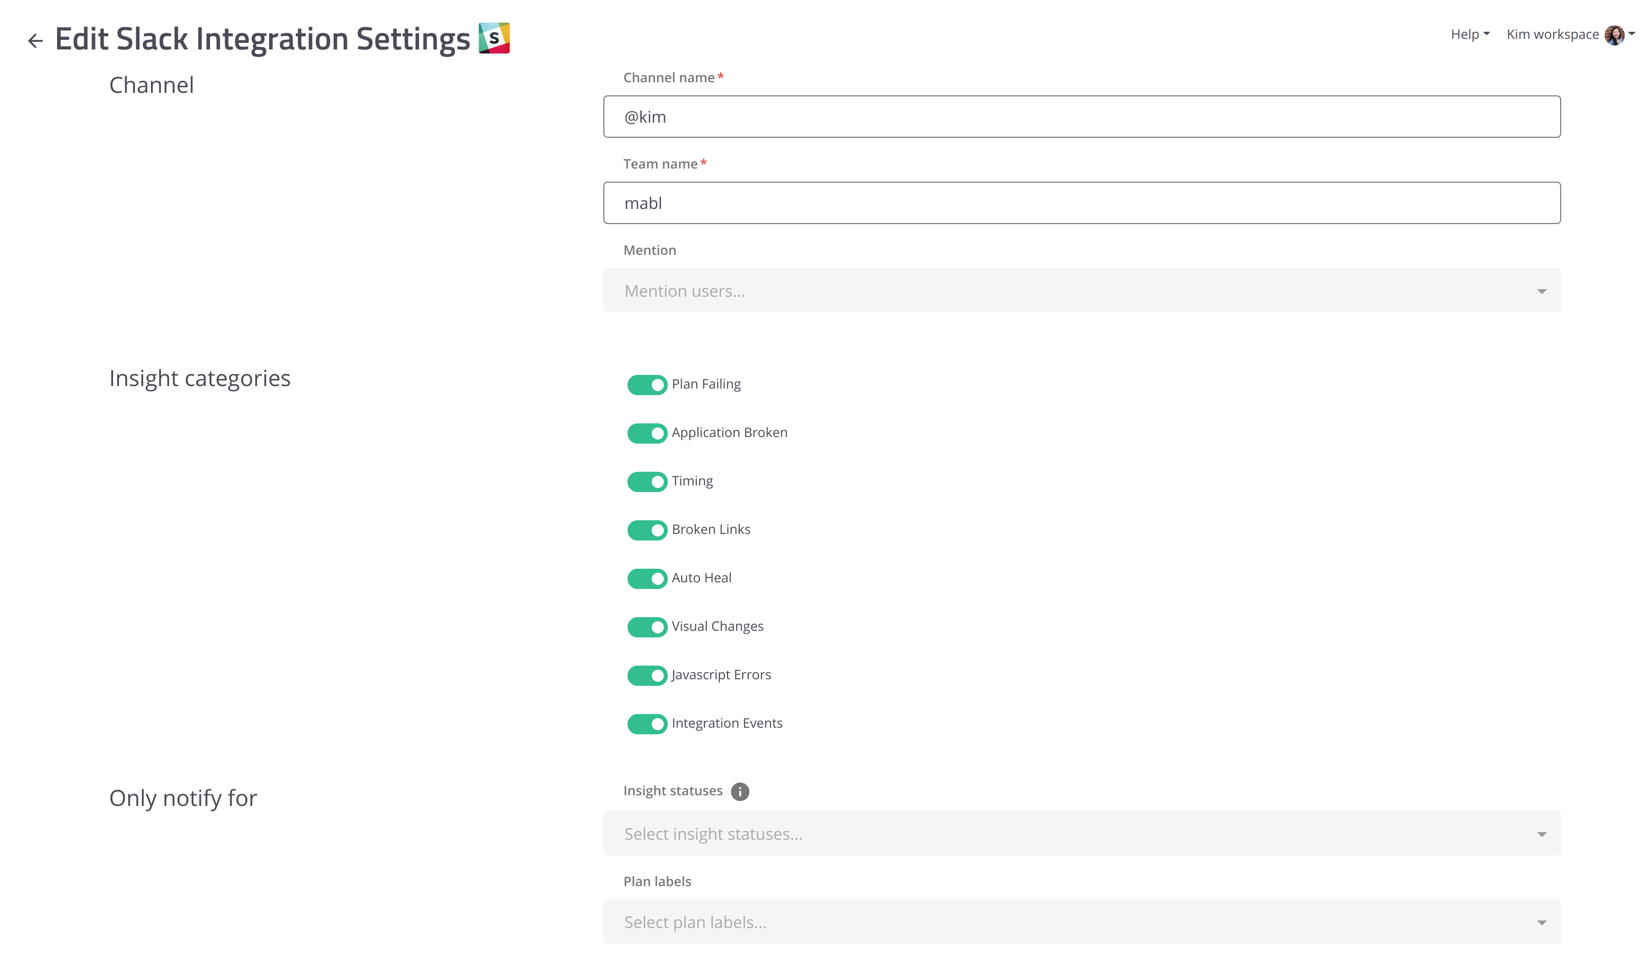Click the Insight categories section heading
1648x978 pixels.
pyautogui.click(x=200, y=378)
